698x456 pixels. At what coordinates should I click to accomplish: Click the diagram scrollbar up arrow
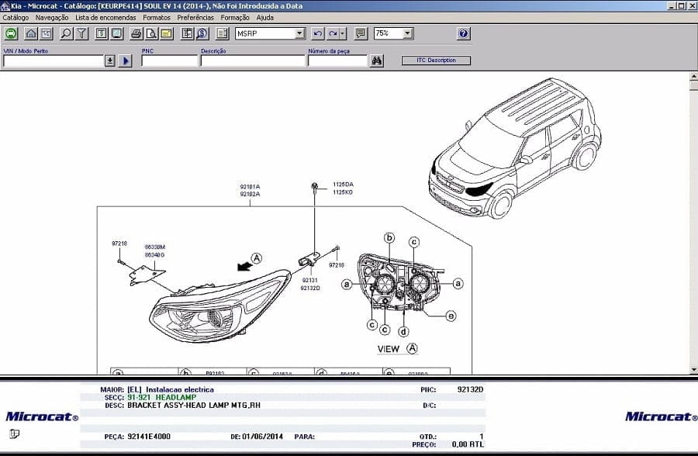(x=694, y=76)
